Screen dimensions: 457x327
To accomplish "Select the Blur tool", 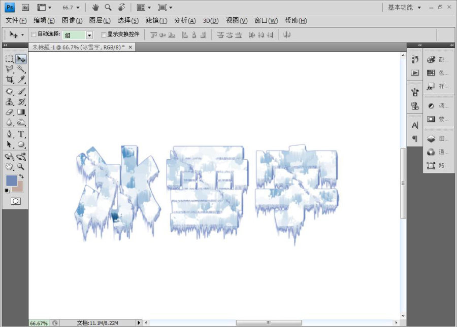I will point(9,122).
